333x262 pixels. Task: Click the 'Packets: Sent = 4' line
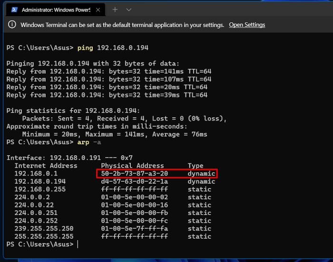click(x=125, y=118)
